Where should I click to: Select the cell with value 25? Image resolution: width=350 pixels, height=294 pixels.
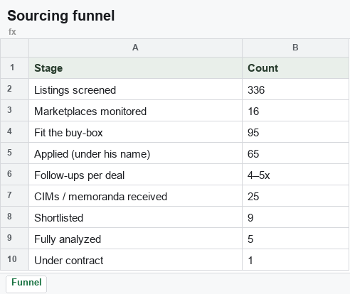pos(295,196)
